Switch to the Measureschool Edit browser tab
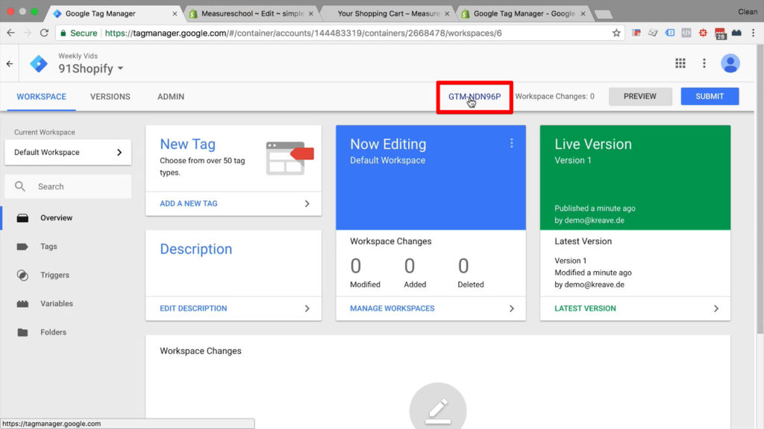This screenshot has height=429, width=764. (251, 13)
